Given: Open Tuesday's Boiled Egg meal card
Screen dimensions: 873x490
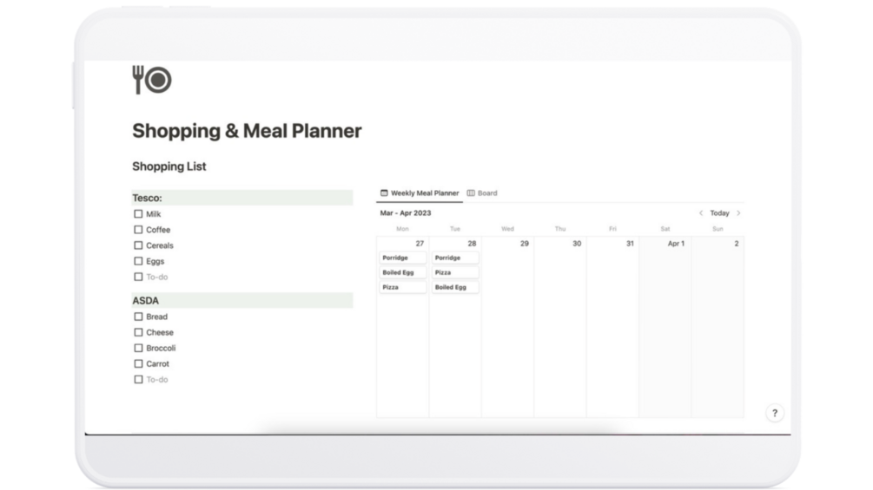Looking at the screenshot, I should click(x=455, y=287).
